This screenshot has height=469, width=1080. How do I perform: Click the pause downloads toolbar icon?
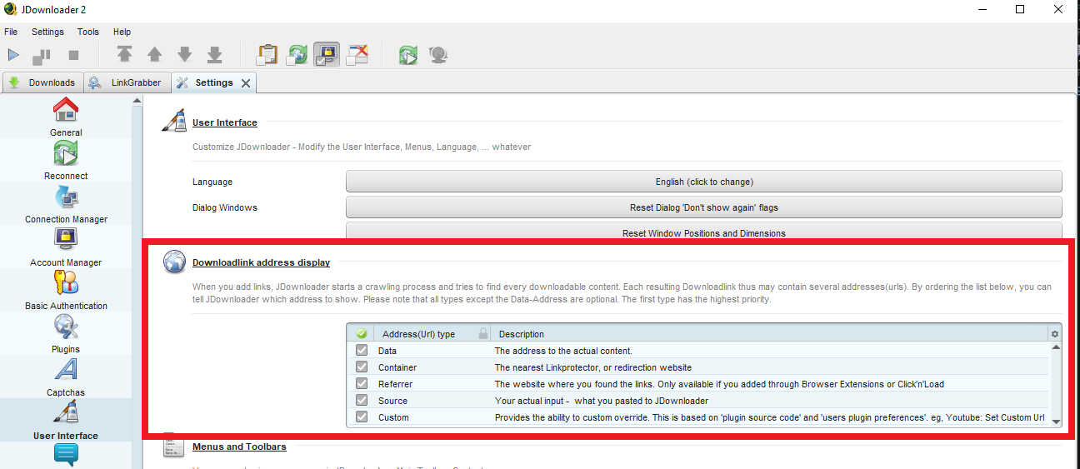[42, 56]
